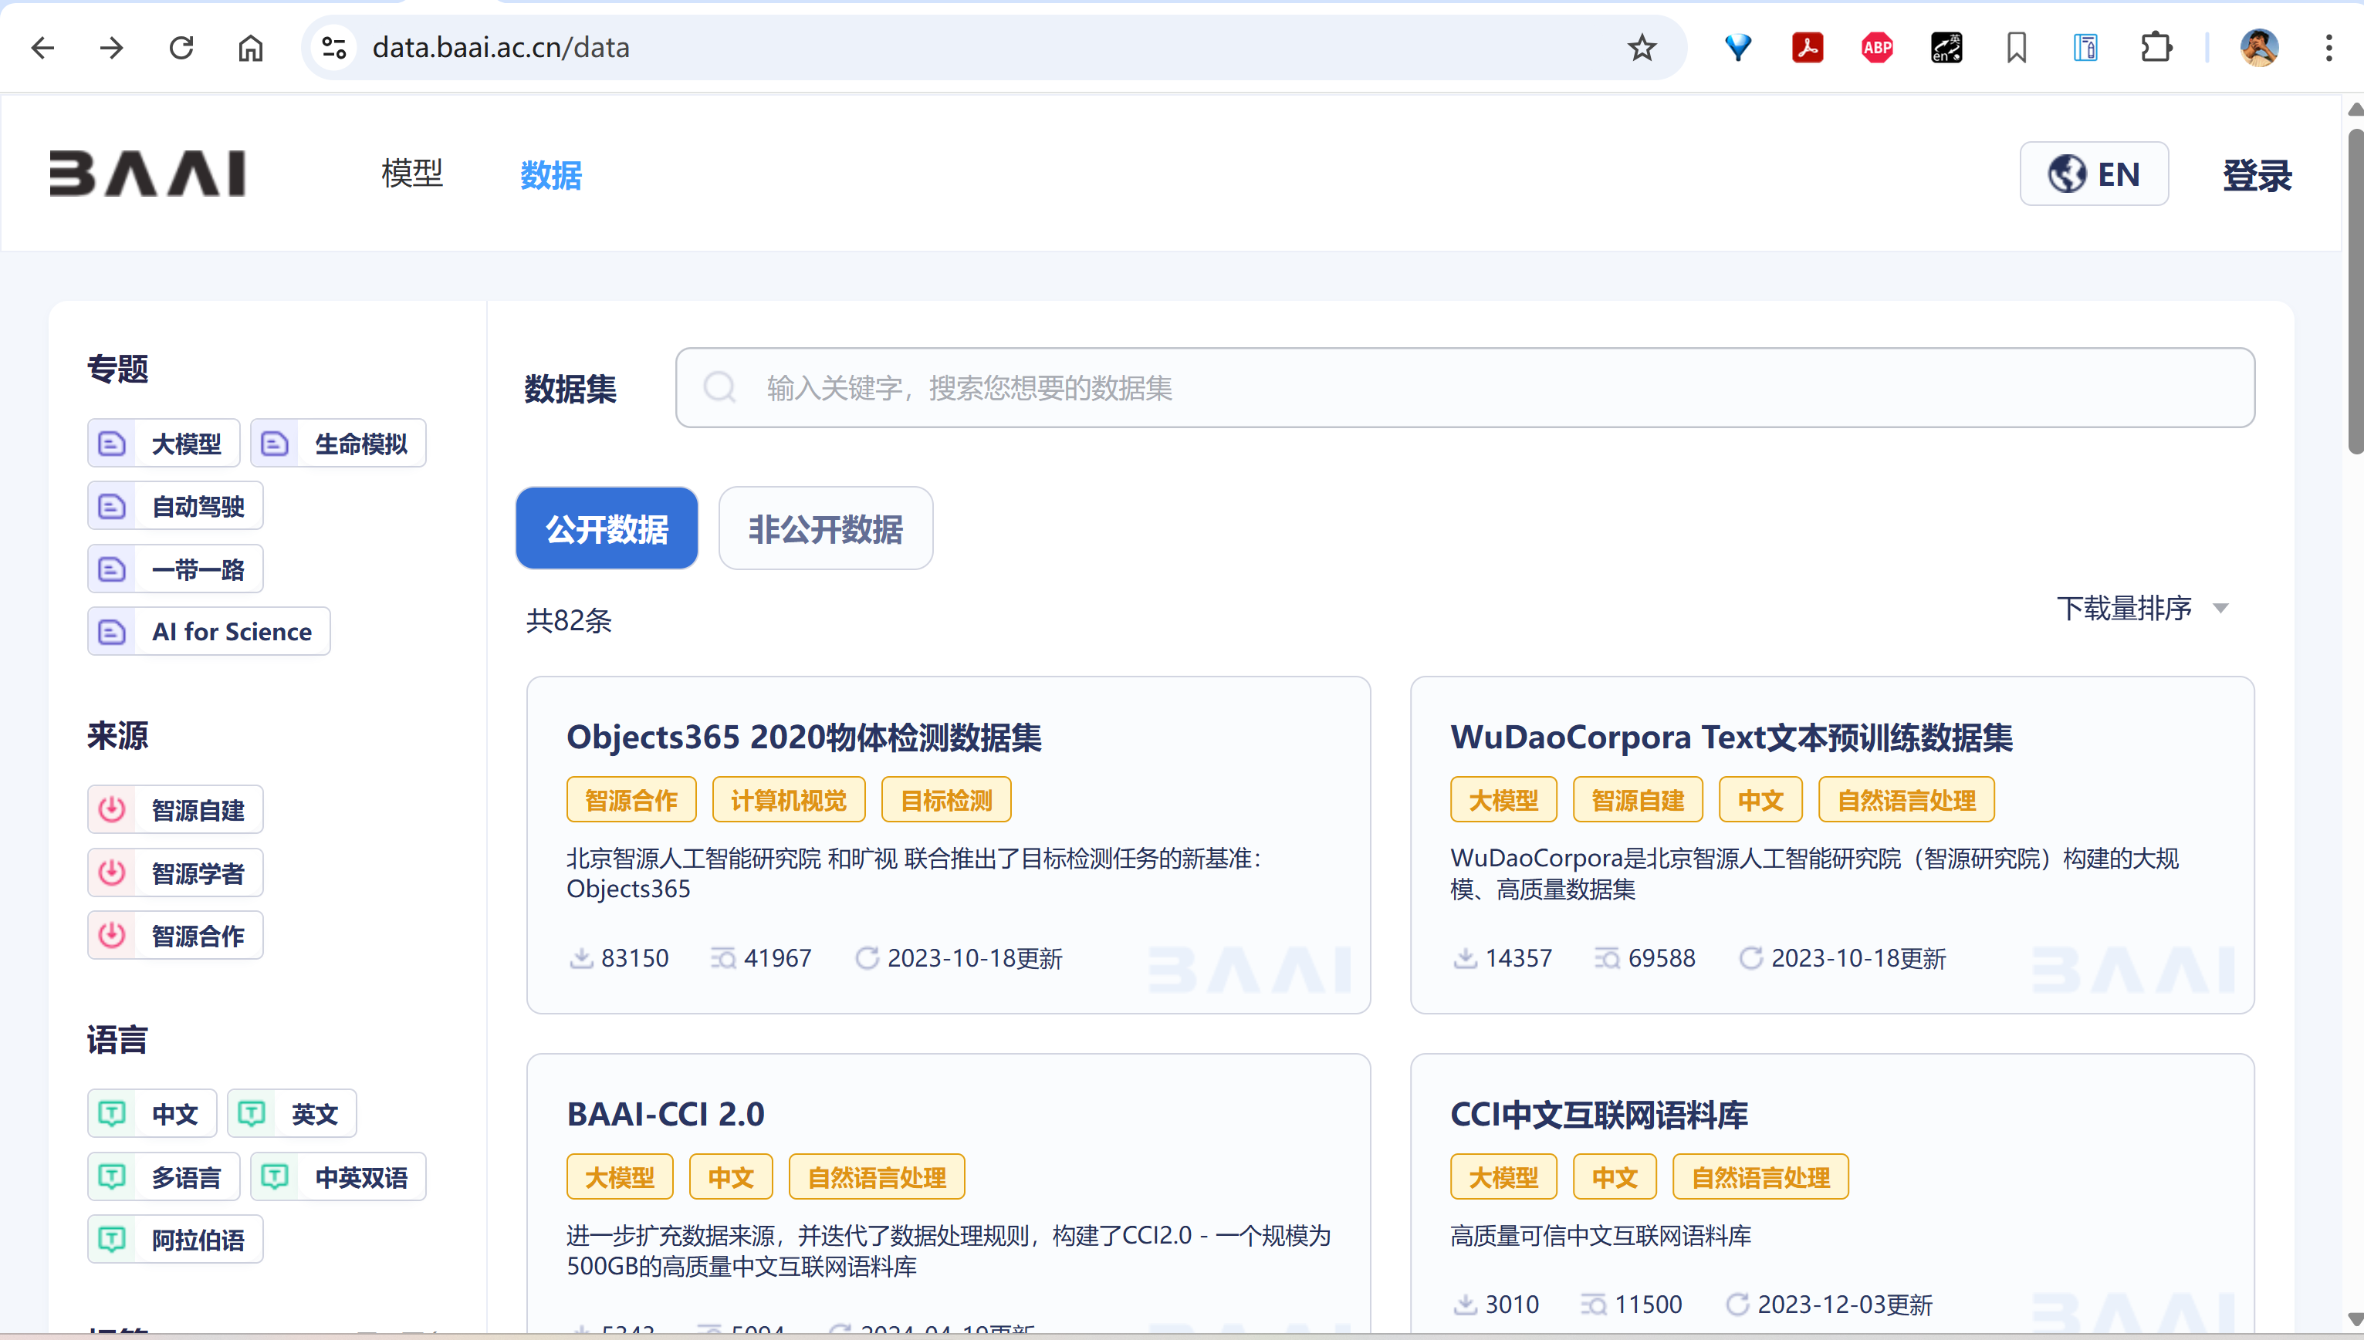2364x1340 pixels.
Task: Switch language with the EN button
Action: (2093, 174)
